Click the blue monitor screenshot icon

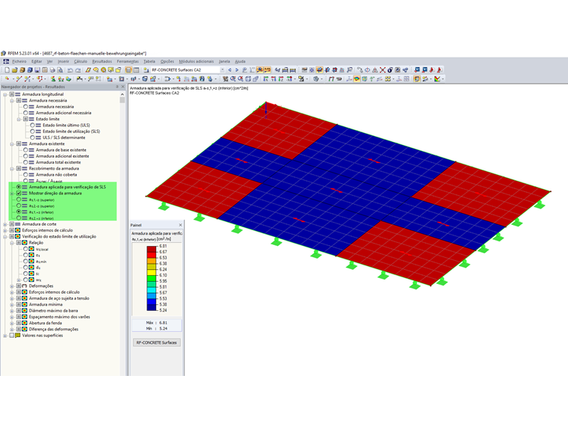point(417,70)
